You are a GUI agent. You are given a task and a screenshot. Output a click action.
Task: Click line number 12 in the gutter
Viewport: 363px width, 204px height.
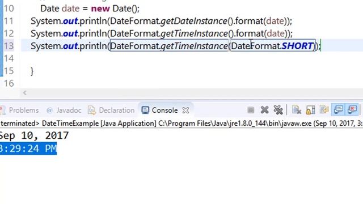[9, 33]
